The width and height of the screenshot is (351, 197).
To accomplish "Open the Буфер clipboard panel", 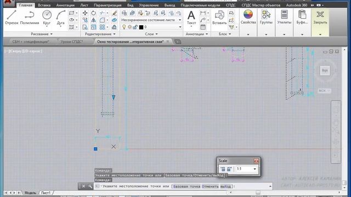I will [x=302, y=18].
